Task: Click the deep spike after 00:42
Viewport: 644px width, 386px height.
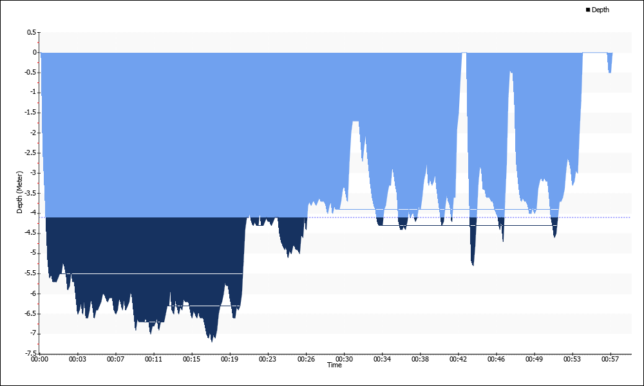Action: tap(473, 242)
